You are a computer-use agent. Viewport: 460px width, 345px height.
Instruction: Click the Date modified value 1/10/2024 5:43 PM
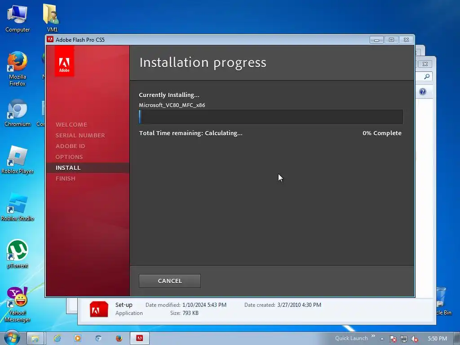click(204, 305)
